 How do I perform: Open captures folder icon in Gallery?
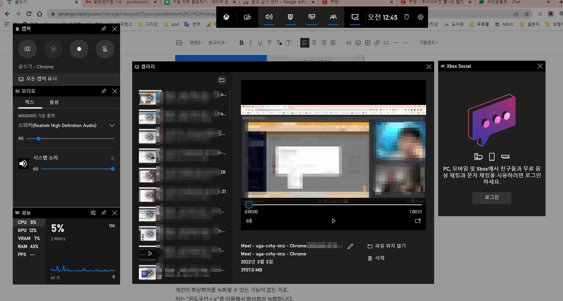[222, 80]
